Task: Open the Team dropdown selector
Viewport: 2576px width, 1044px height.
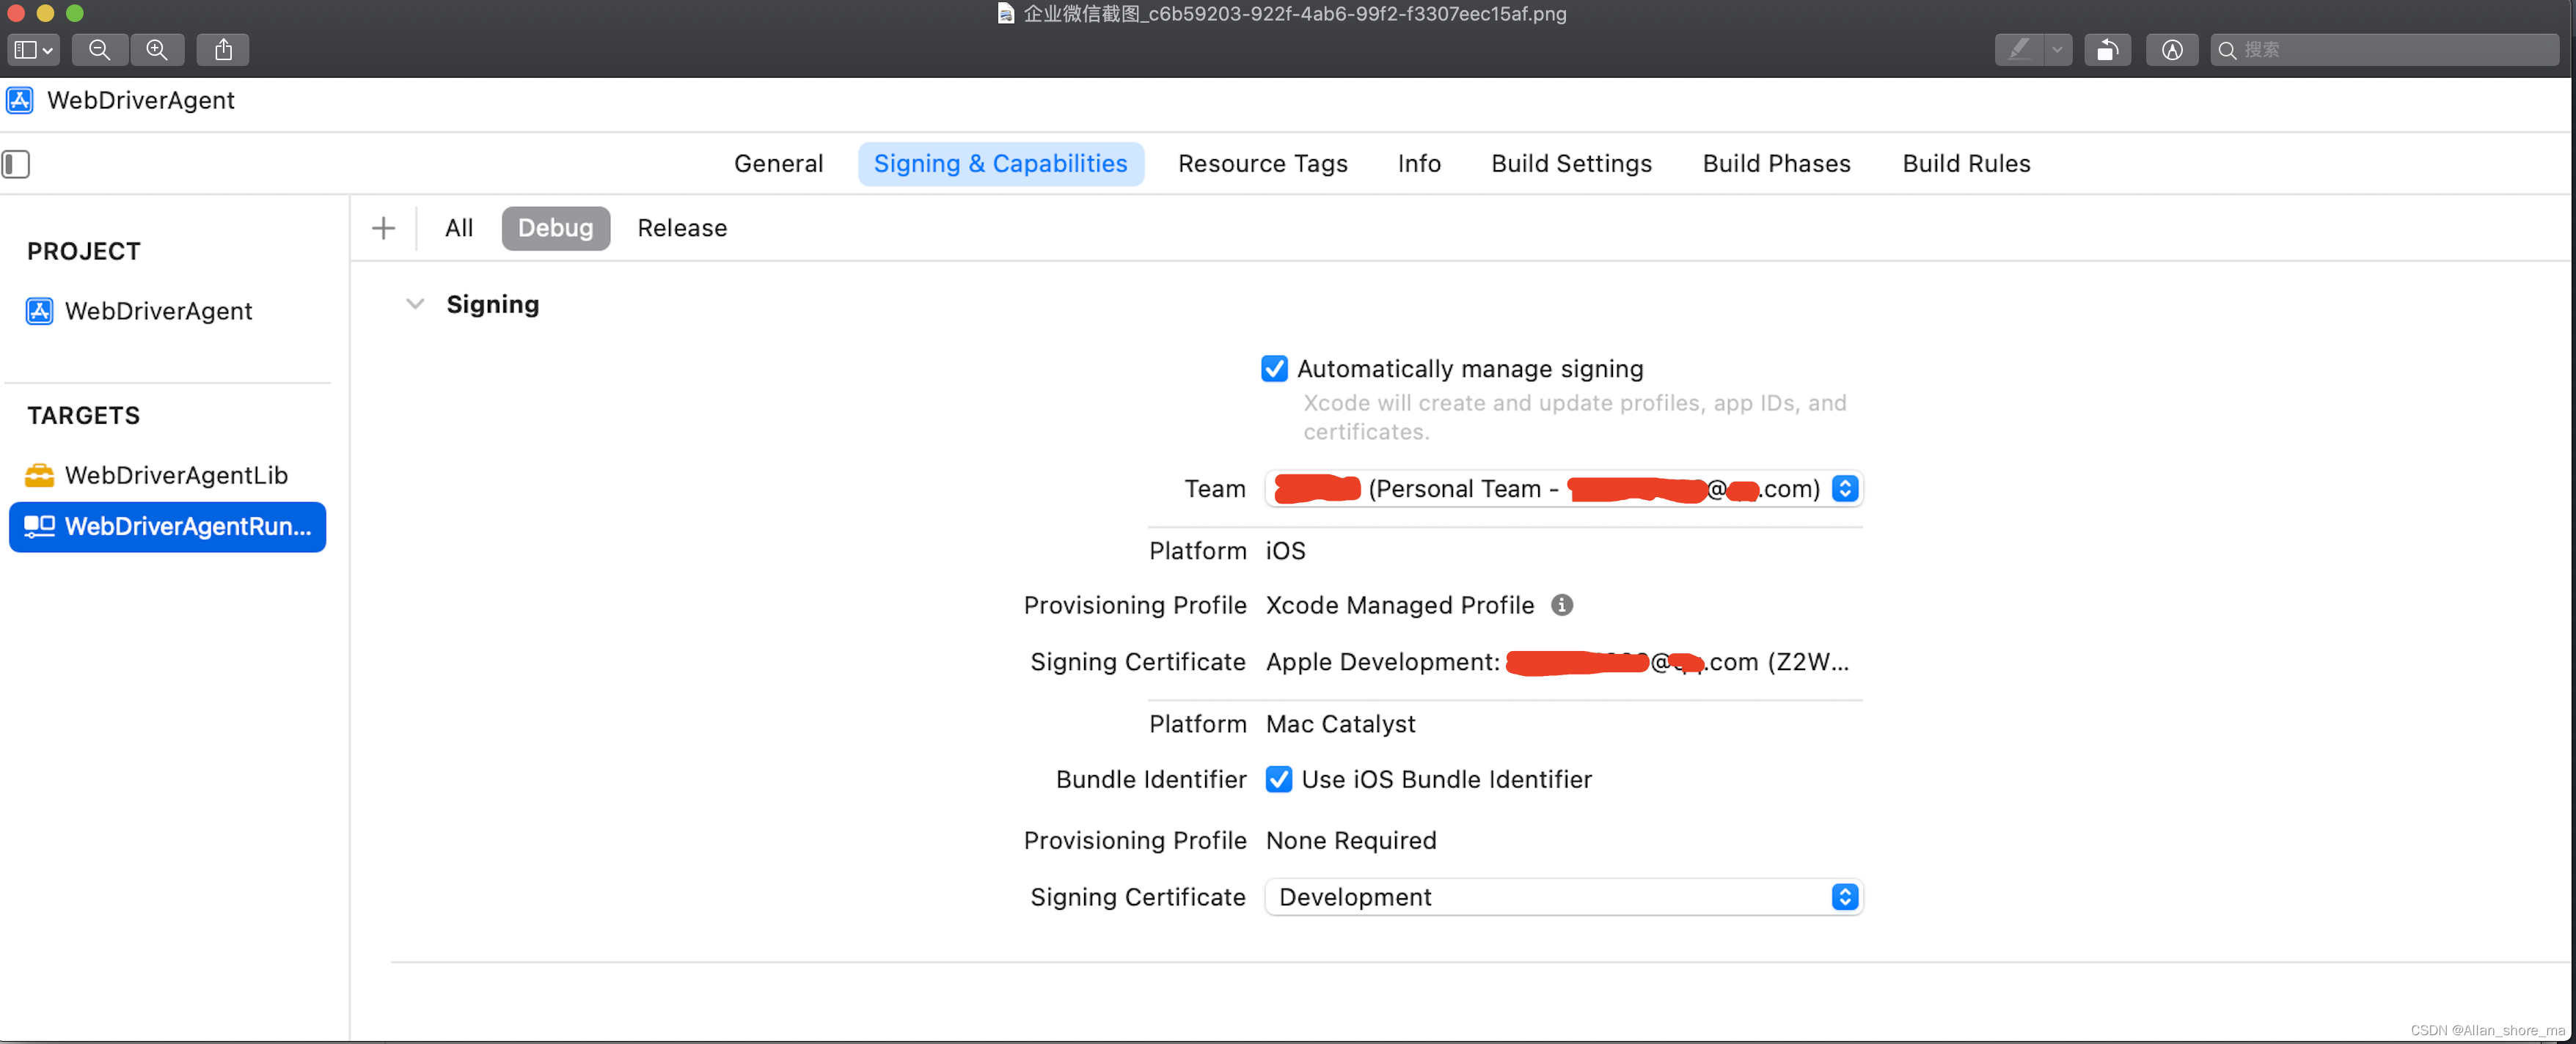Action: 1848,488
